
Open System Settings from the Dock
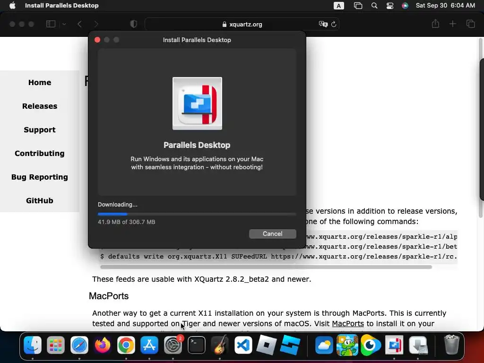point(173,345)
